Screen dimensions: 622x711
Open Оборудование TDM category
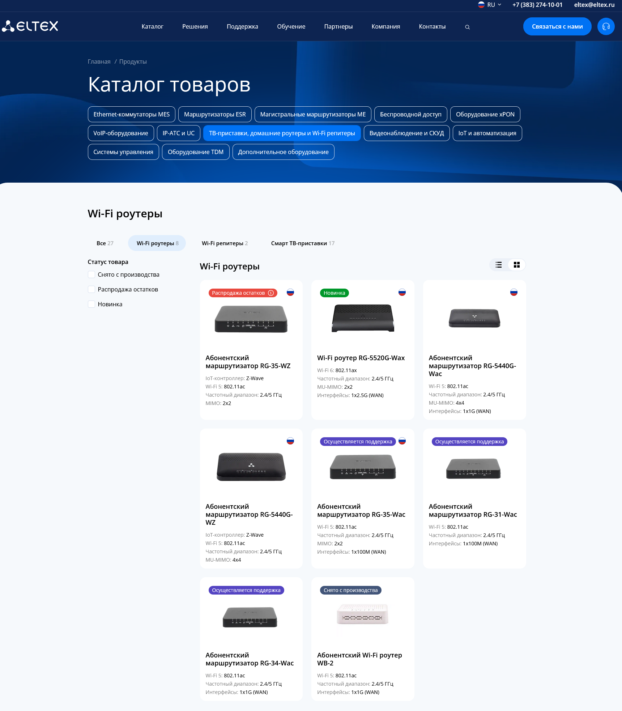pyautogui.click(x=196, y=152)
